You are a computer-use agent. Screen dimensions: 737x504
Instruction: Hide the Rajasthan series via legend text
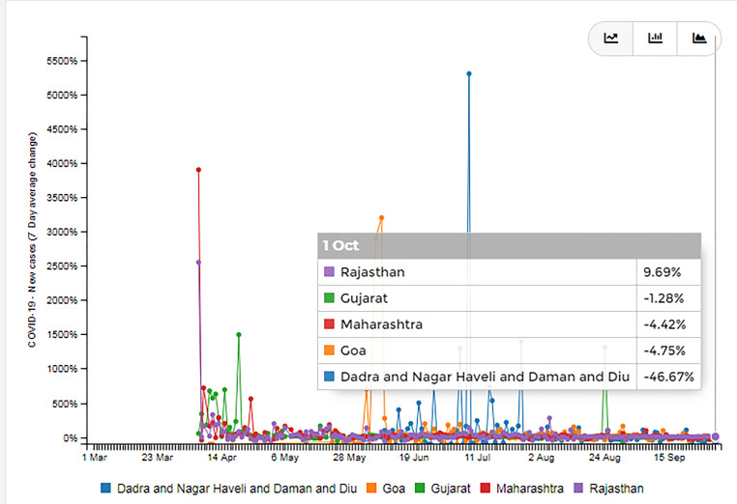pos(615,489)
